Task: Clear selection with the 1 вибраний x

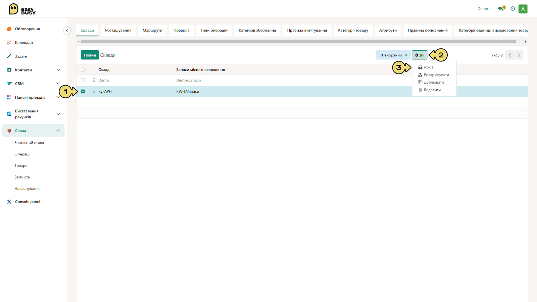Action: click(406, 55)
